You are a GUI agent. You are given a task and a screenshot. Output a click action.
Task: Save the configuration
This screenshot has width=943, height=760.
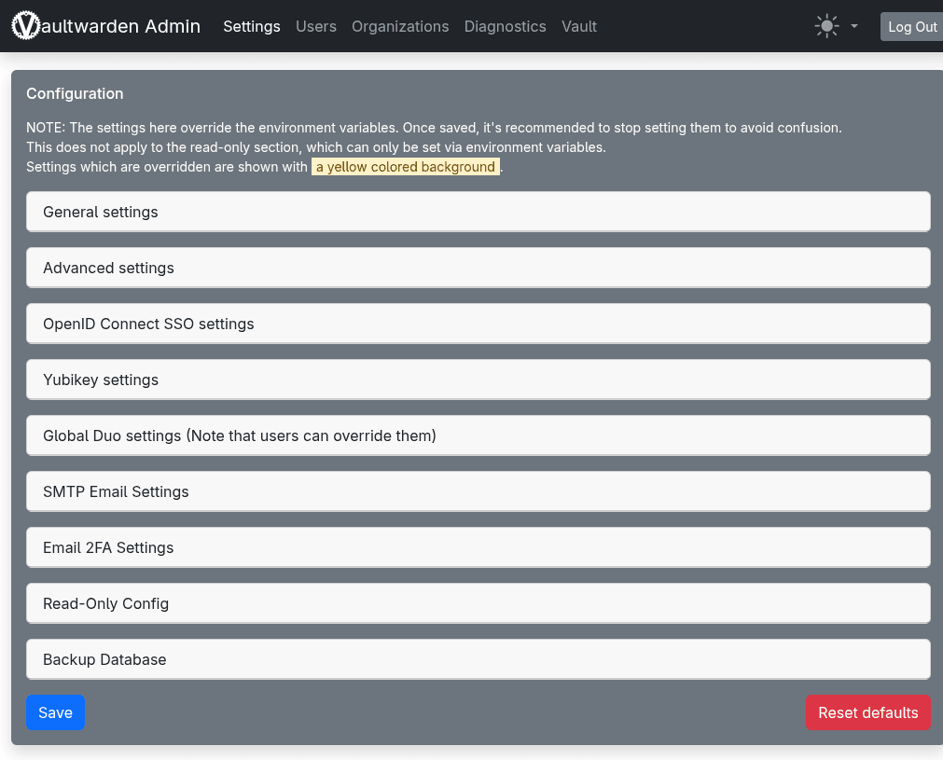pyautogui.click(x=55, y=712)
